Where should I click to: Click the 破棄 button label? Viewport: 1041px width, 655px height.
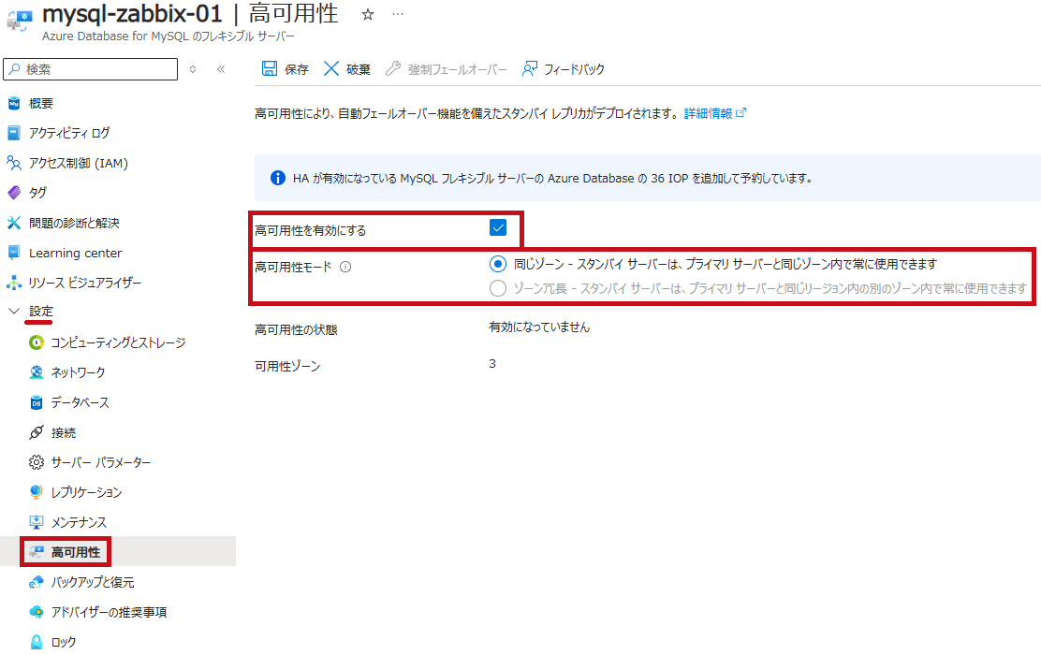coord(359,69)
